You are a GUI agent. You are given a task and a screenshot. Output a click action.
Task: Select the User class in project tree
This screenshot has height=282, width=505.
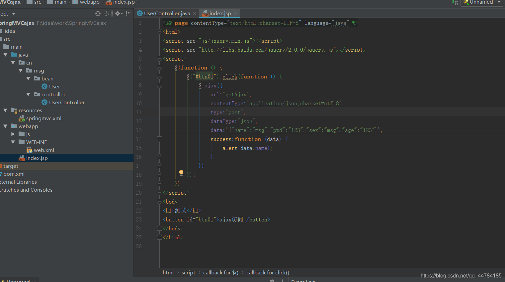54,87
